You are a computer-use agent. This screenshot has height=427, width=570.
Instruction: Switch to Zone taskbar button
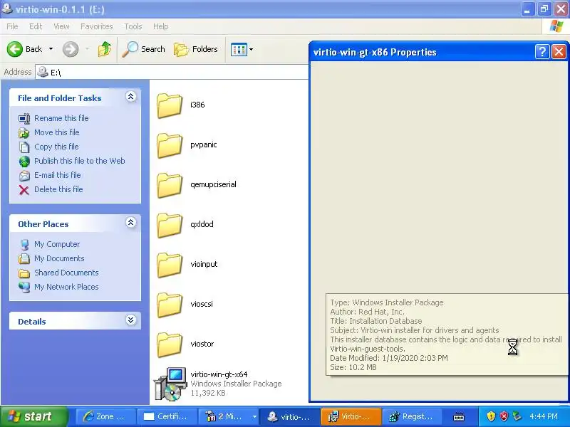click(106, 416)
